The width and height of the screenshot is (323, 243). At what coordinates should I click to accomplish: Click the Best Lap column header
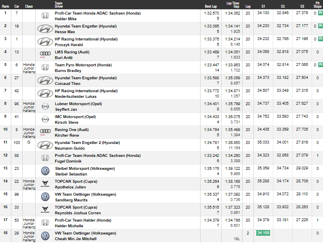(211, 6)
